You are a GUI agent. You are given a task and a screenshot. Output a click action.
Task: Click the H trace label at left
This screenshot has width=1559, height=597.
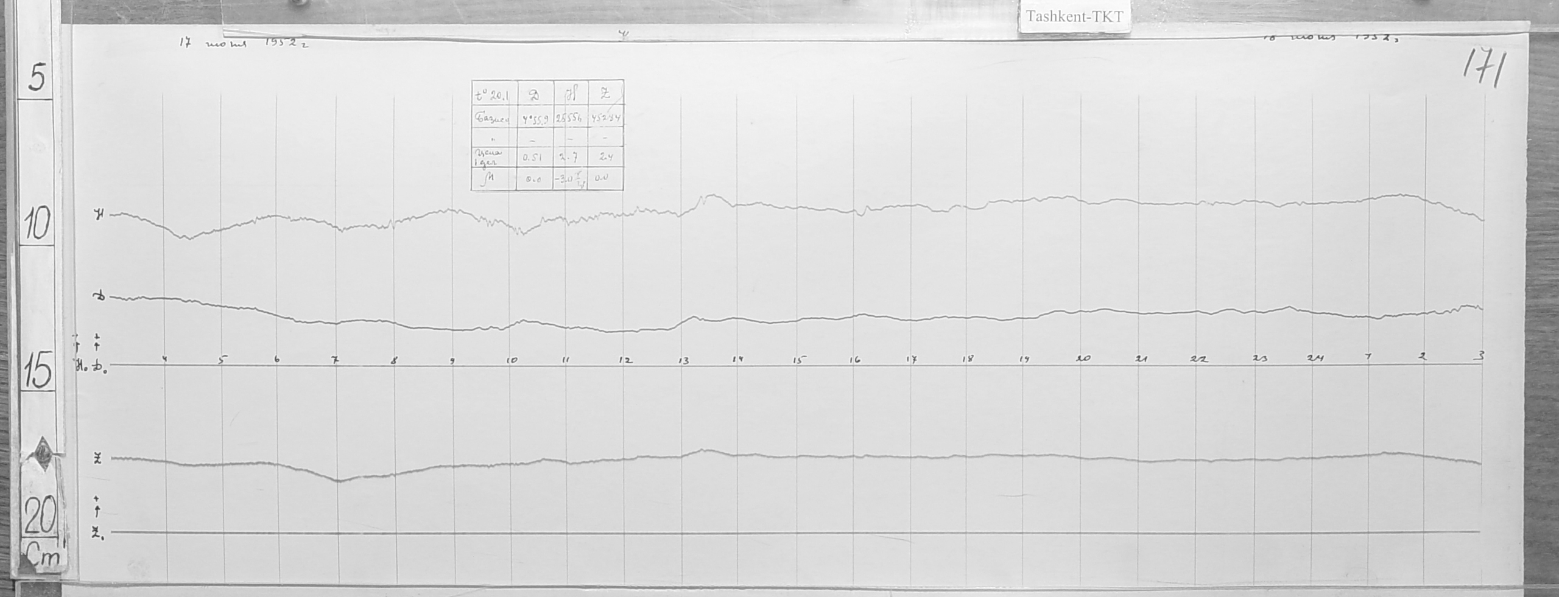pyautogui.click(x=97, y=214)
